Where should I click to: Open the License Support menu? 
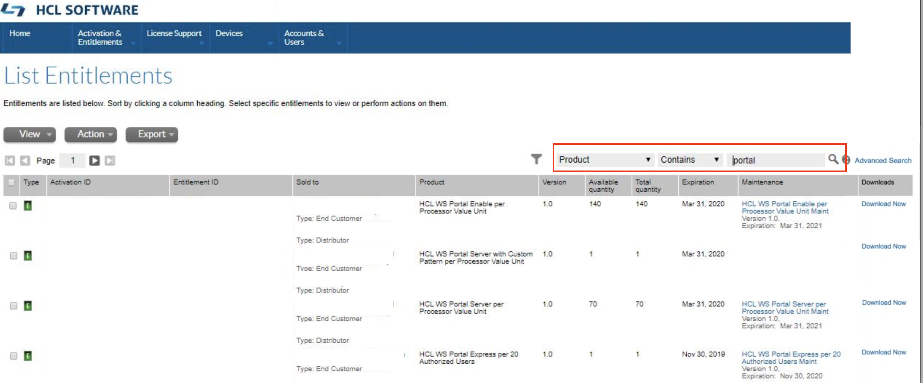(174, 33)
